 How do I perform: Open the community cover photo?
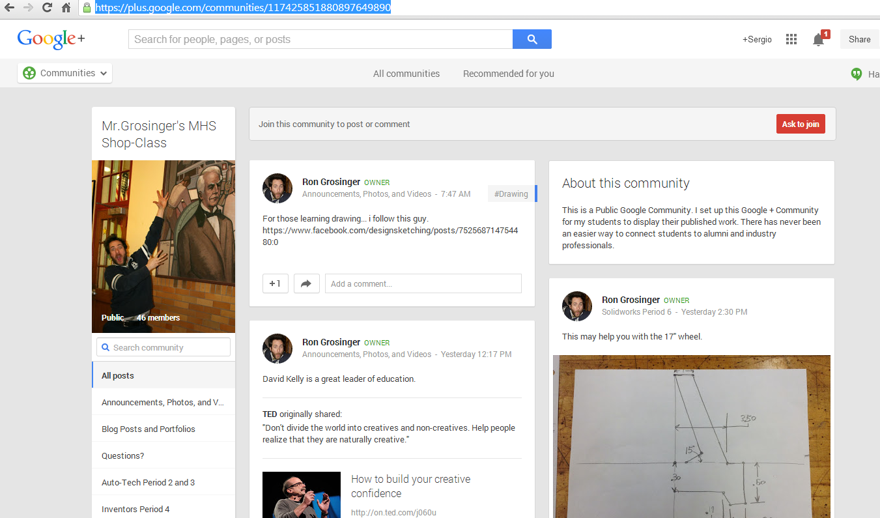click(x=163, y=246)
